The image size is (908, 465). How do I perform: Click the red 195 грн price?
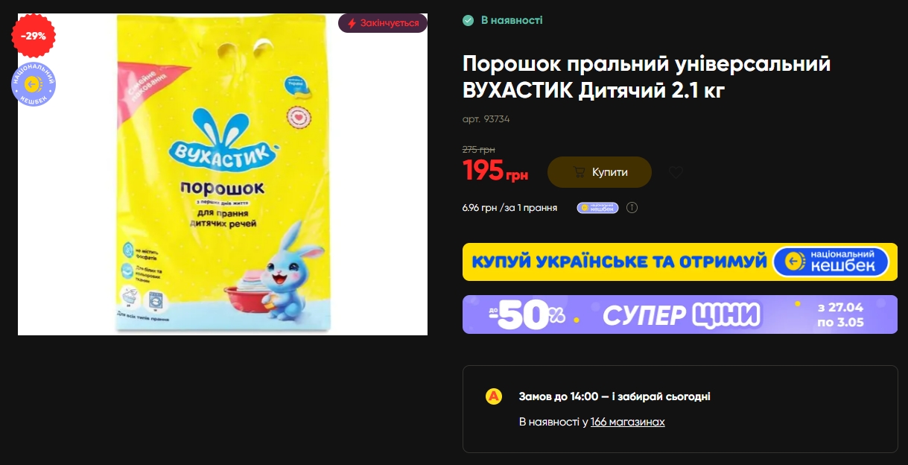495,171
